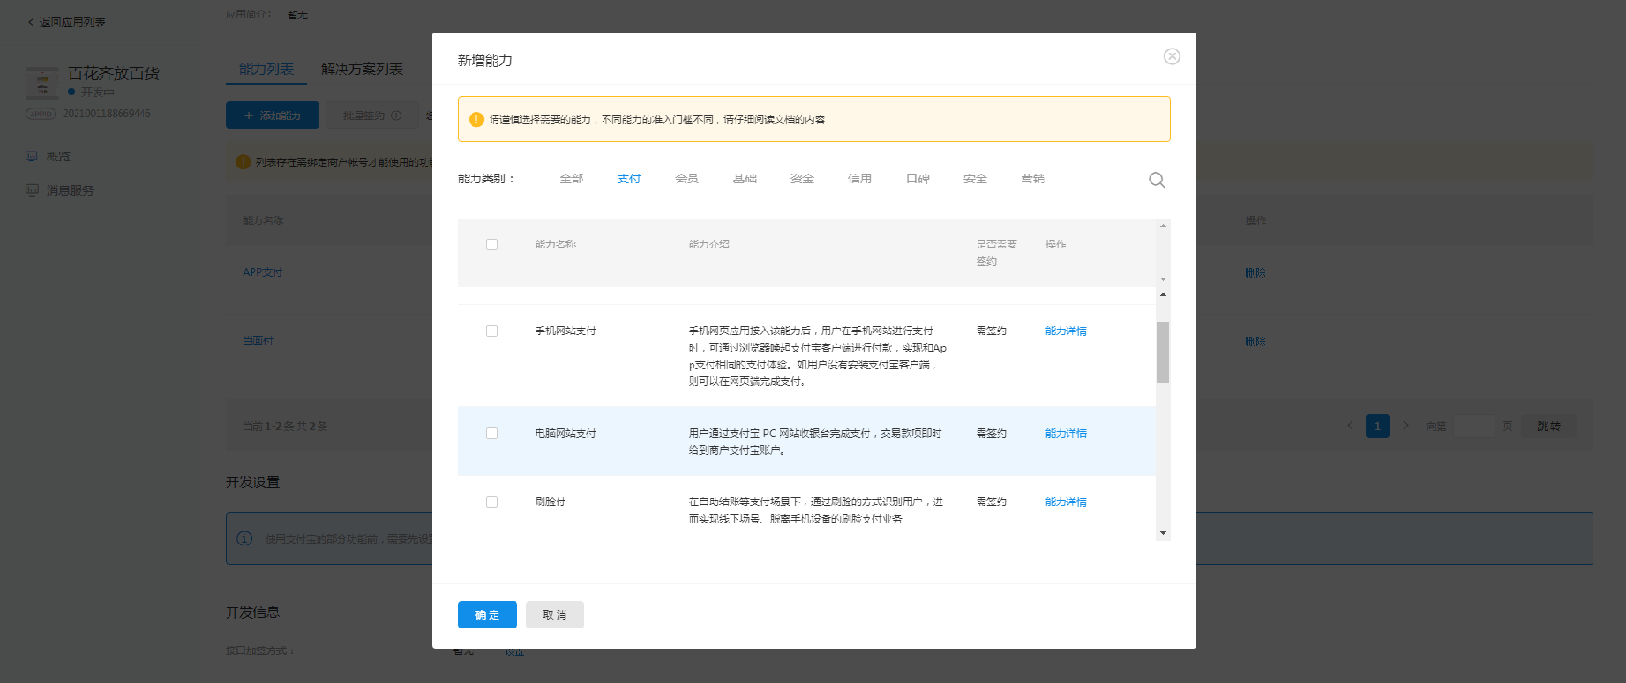Click the 刷脸付 capability name
The image size is (1626, 683).
click(550, 502)
